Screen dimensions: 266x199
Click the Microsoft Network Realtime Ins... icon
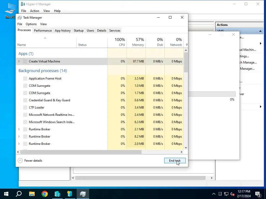point(25,115)
